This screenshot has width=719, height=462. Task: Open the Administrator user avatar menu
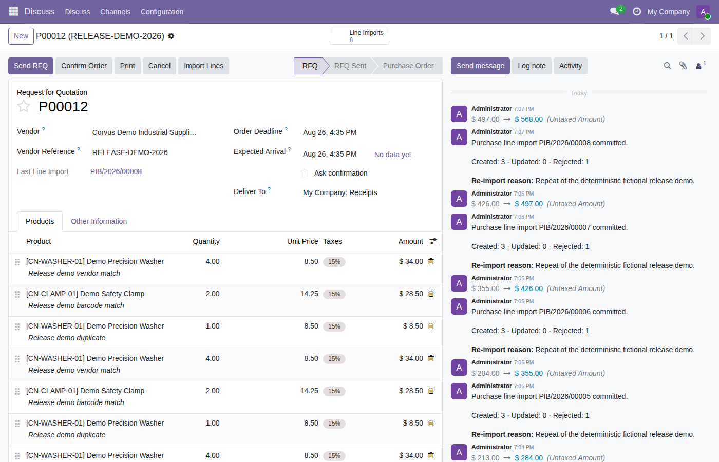pos(703,12)
